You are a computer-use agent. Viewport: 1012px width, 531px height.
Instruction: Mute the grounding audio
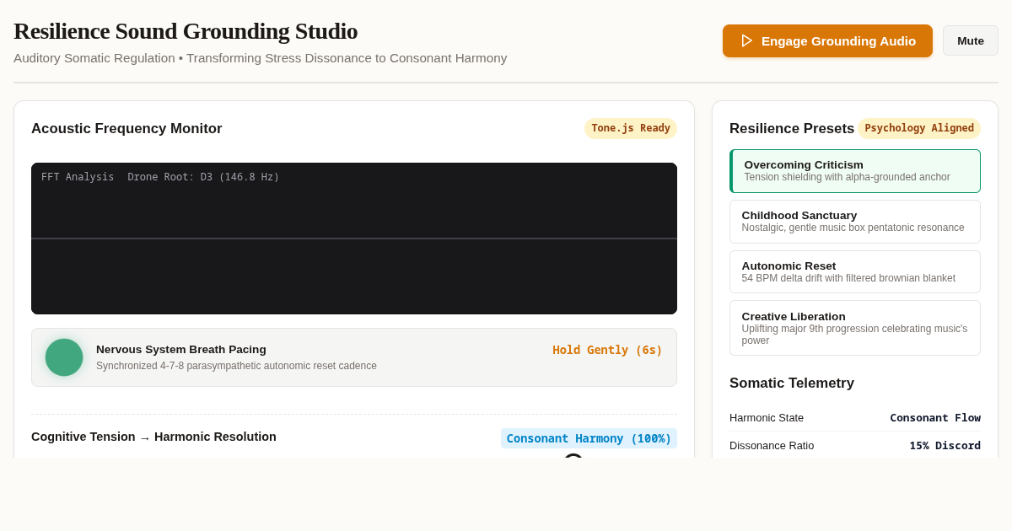point(971,40)
